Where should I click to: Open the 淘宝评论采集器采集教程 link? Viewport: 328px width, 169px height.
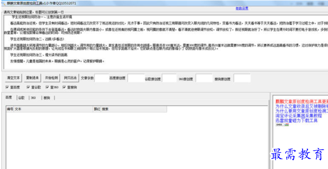tap(298, 116)
